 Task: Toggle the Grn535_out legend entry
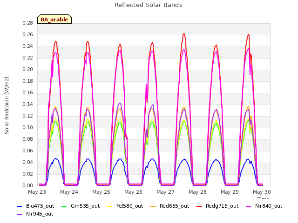81,206
